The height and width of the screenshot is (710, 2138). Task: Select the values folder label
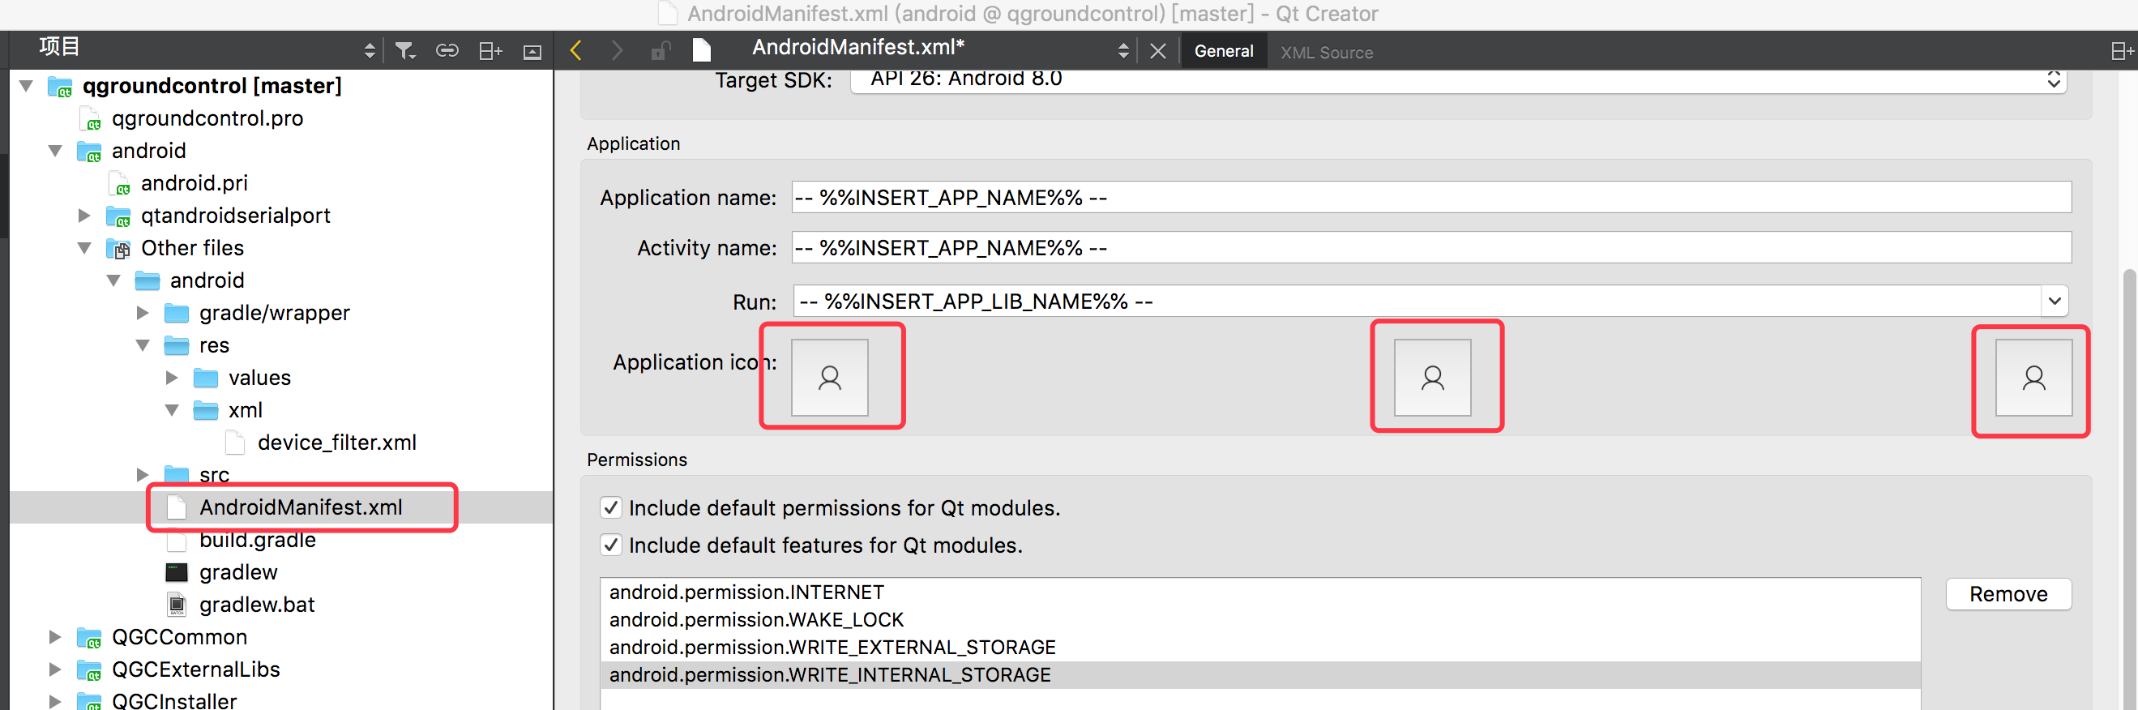pos(260,378)
